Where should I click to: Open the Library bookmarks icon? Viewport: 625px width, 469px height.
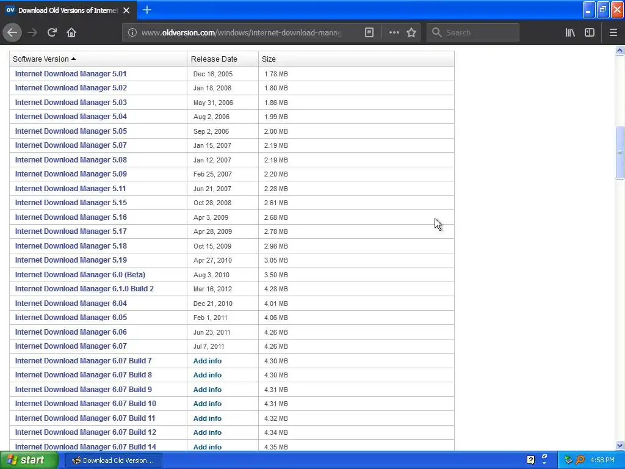(x=570, y=32)
